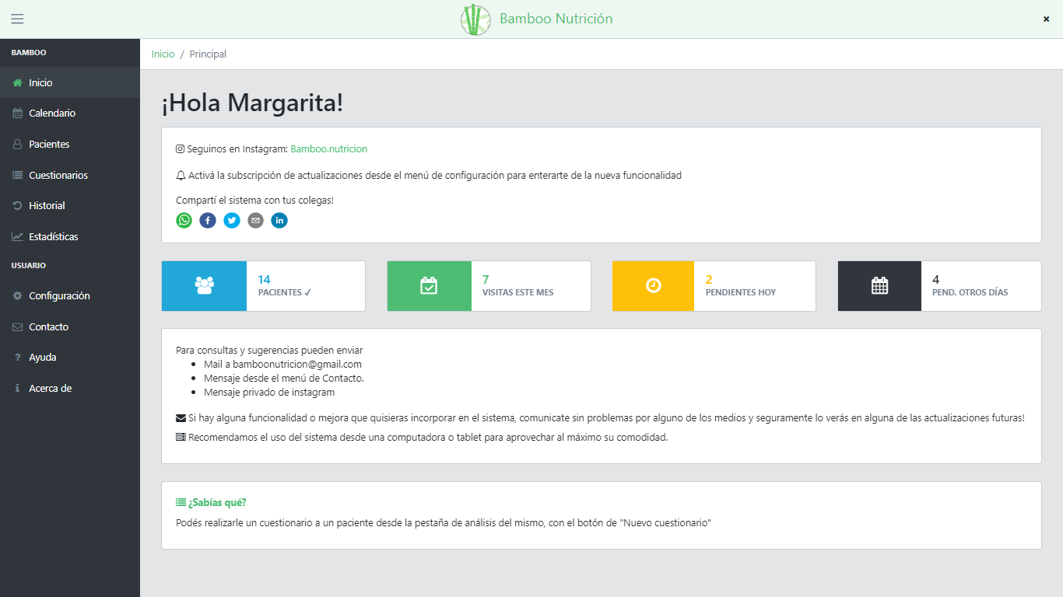Open Estadísticas in the sidebar
This screenshot has height=597, width=1063.
tap(70, 237)
